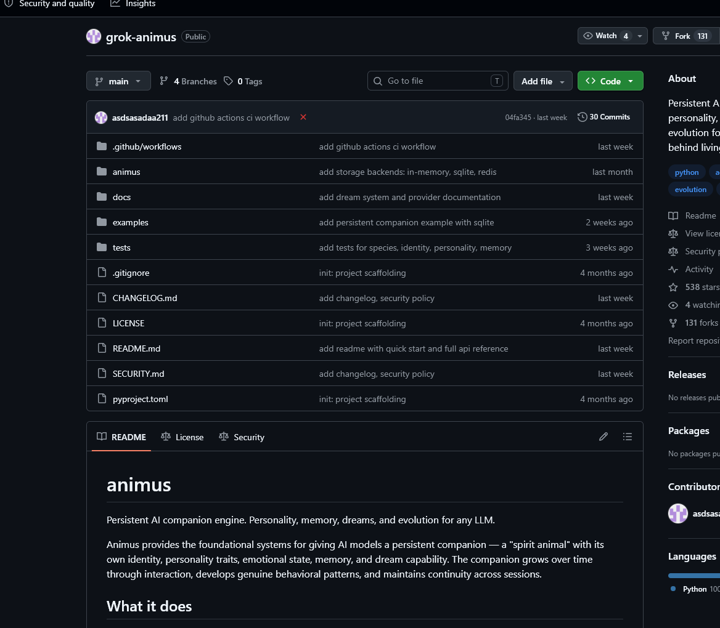Open the README.md file name
Viewport: 720px width, 628px height.
pyautogui.click(x=136, y=348)
